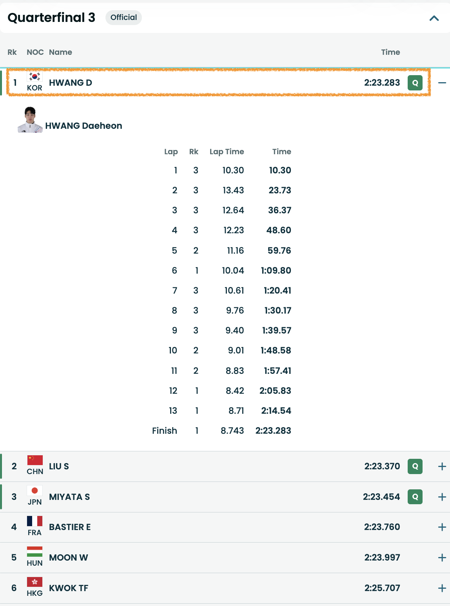Collapse the Quarterfinal 3 section chevron
This screenshot has height=606, width=450.
(x=434, y=18)
